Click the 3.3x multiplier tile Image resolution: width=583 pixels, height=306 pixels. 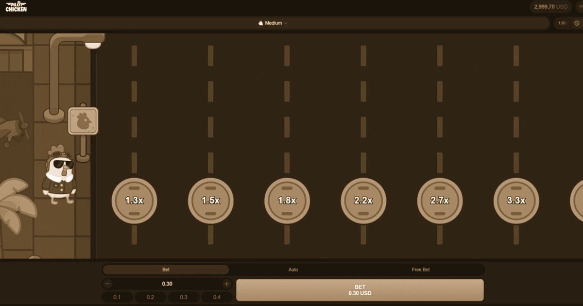point(516,201)
